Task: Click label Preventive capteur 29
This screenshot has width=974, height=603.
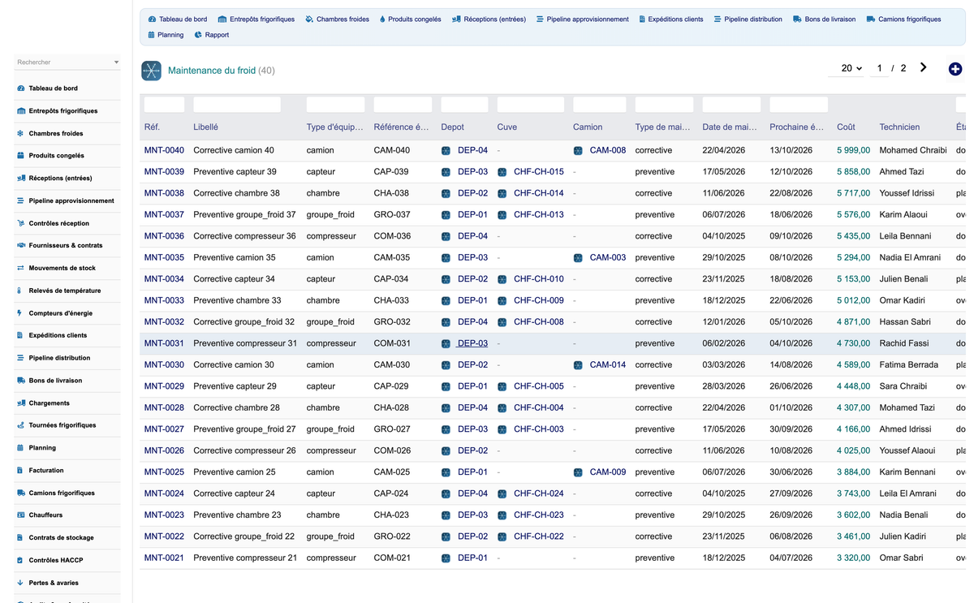Action: click(x=235, y=386)
